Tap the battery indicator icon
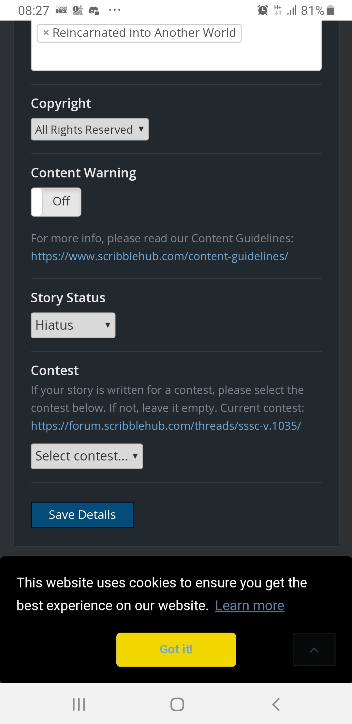352x724 pixels. (330, 10)
